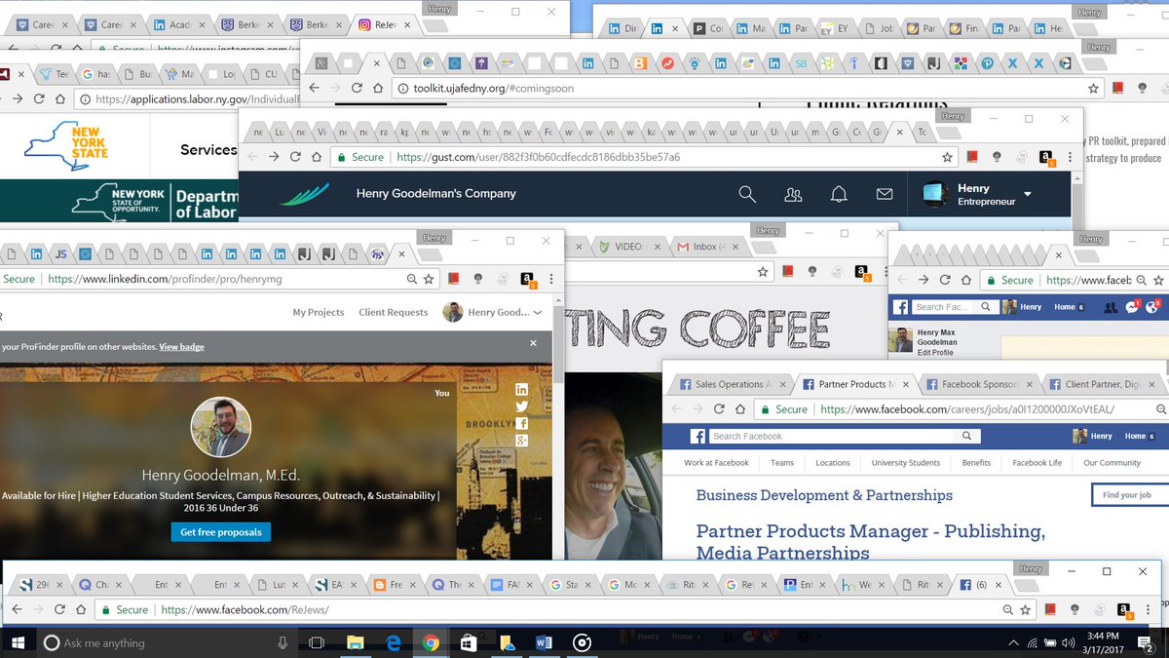Dismiss the ProFinder badge banner with X
The height and width of the screenshot is (658, 1169).
point(533,343)
